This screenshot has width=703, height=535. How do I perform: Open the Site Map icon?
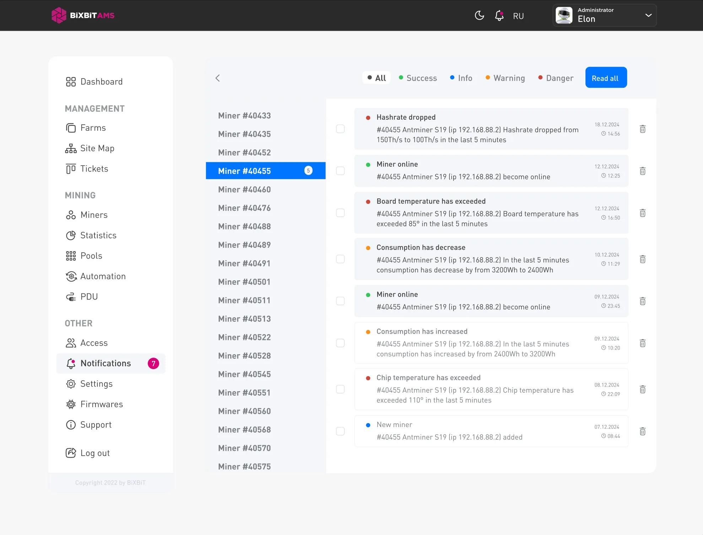[71, 148]
